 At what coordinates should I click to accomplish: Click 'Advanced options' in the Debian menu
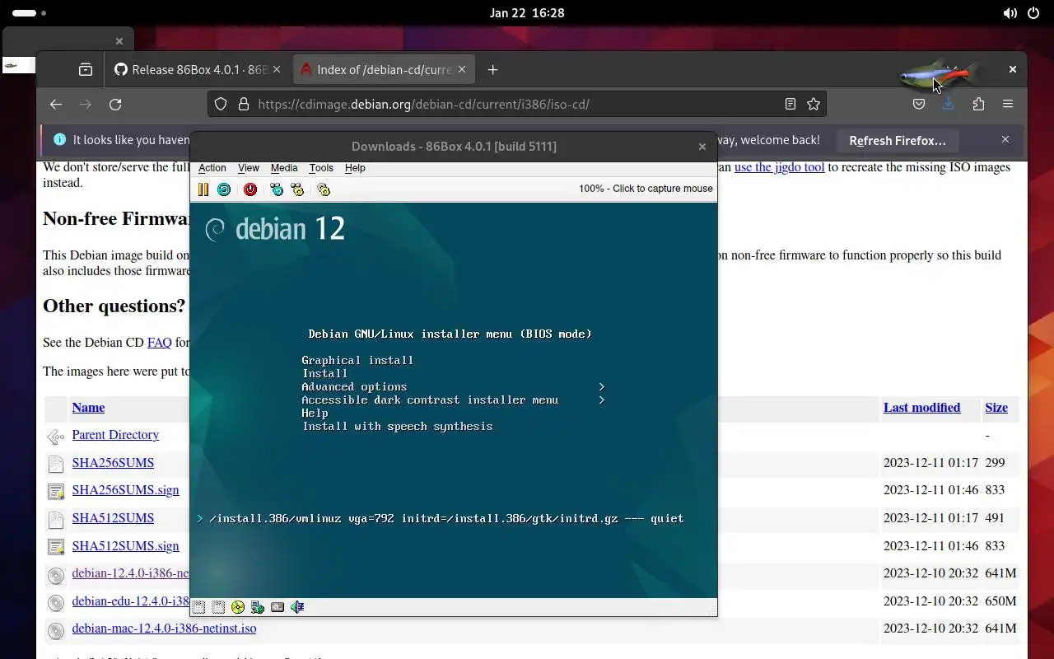pos(354,386)
